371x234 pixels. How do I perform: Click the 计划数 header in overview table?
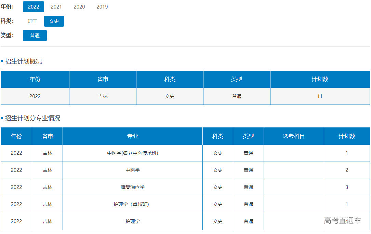click(x=320, y=79)
